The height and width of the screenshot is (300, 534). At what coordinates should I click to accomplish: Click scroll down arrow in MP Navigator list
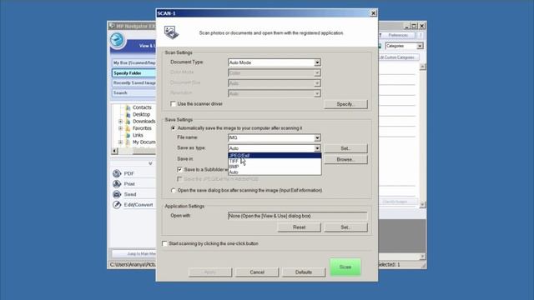[x=423, y=204]
